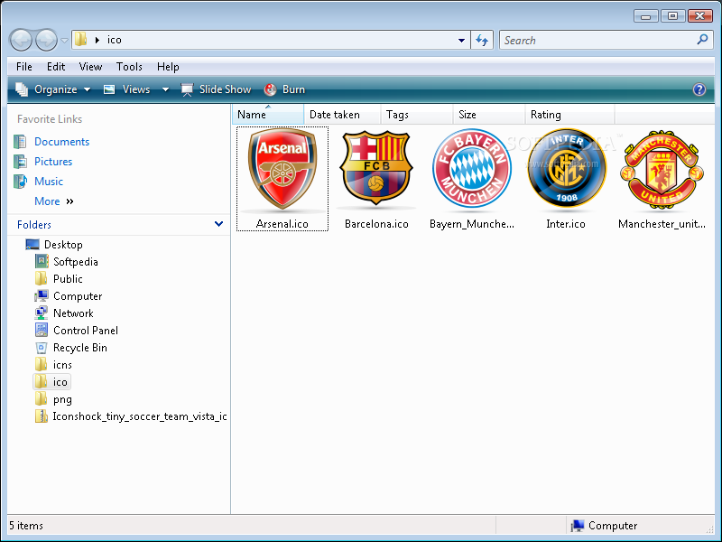This screenshot has height=542, width=722.
Task: Click the Recycle Bin icon in tree
Action: coord(42,348)
